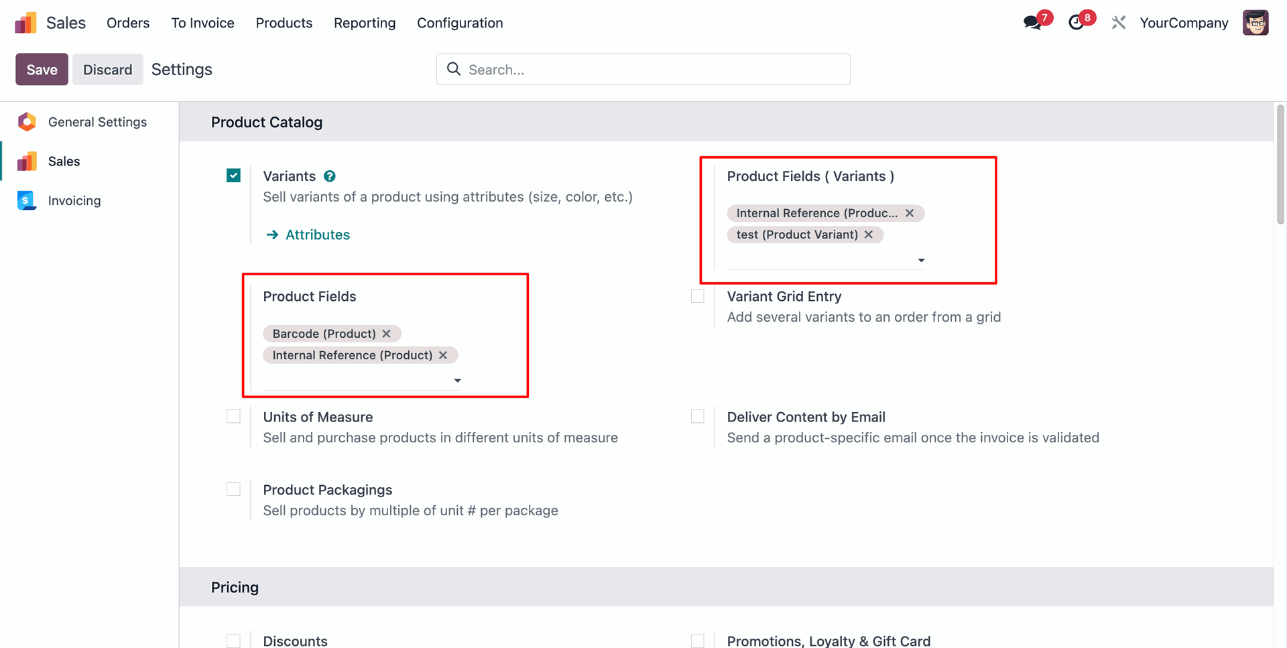Enable the Variant Grid Entry checkbox
Viewport: 1287px width, 648px height.
[698, 296]
